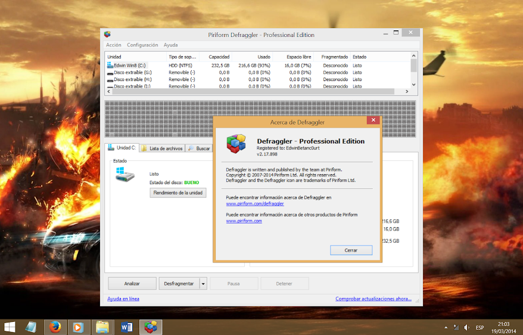Switch to the Buscar tab
The height and width of the screenshot is (335, 523).
pyautogui.click(x=199, y=148)
